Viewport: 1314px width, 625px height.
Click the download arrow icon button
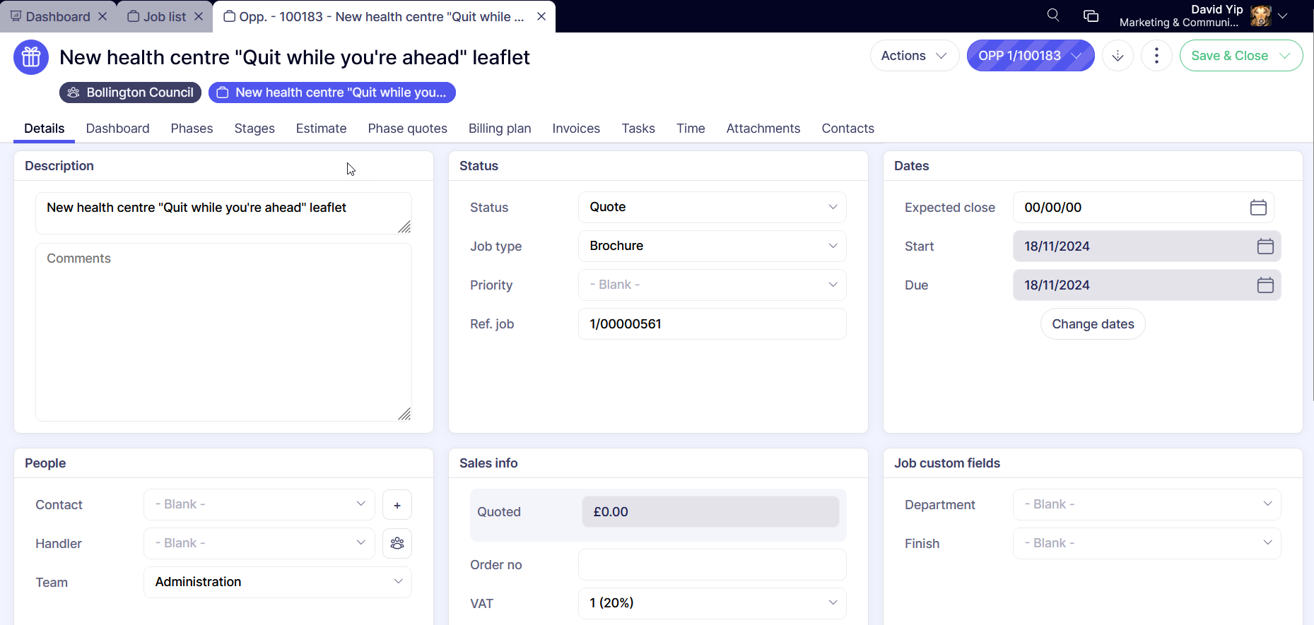(x=1118, y=56)
